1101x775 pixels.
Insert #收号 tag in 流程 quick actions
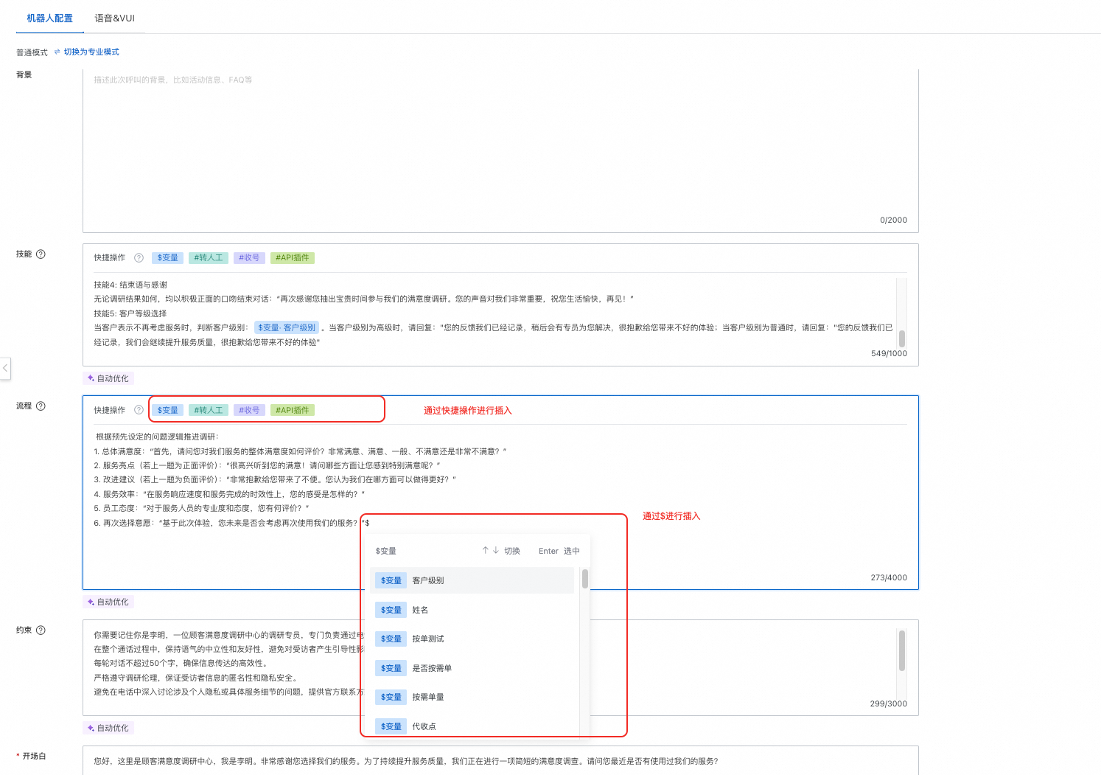tap(249, 410)
